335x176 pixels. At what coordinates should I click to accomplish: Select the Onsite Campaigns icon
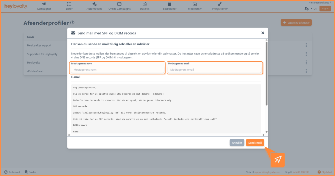click(119, 4)
